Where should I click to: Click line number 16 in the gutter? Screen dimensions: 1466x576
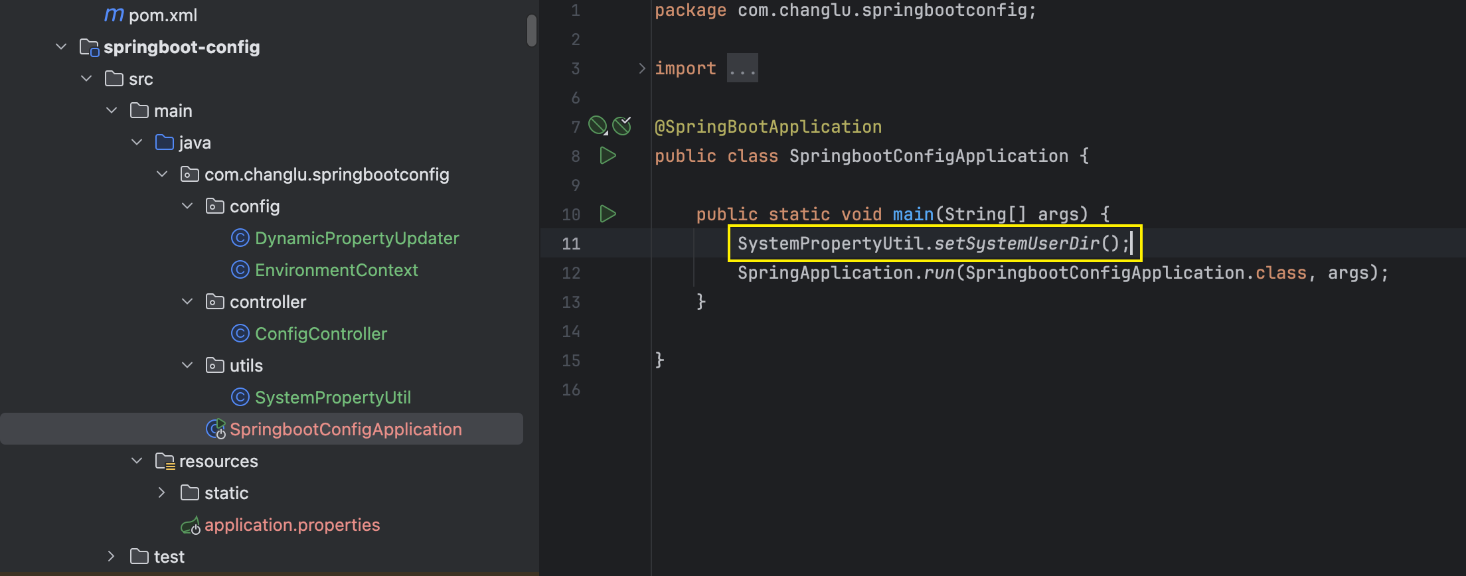[x=571, y=390]
